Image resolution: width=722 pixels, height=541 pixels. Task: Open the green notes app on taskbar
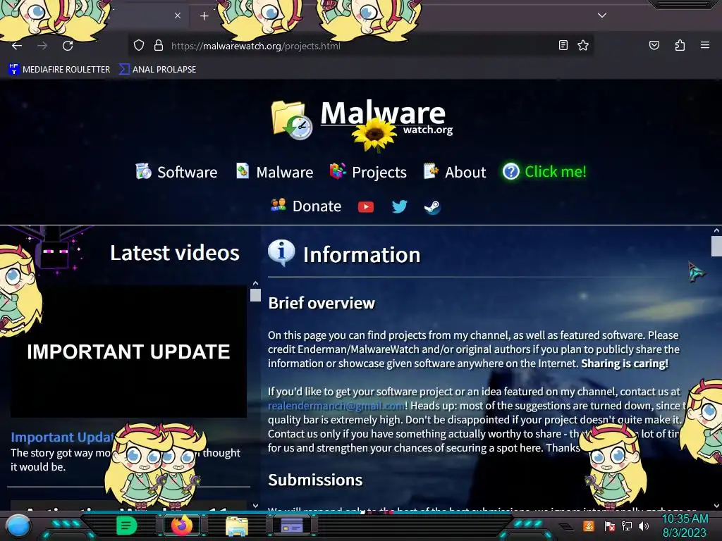[126, 526]
